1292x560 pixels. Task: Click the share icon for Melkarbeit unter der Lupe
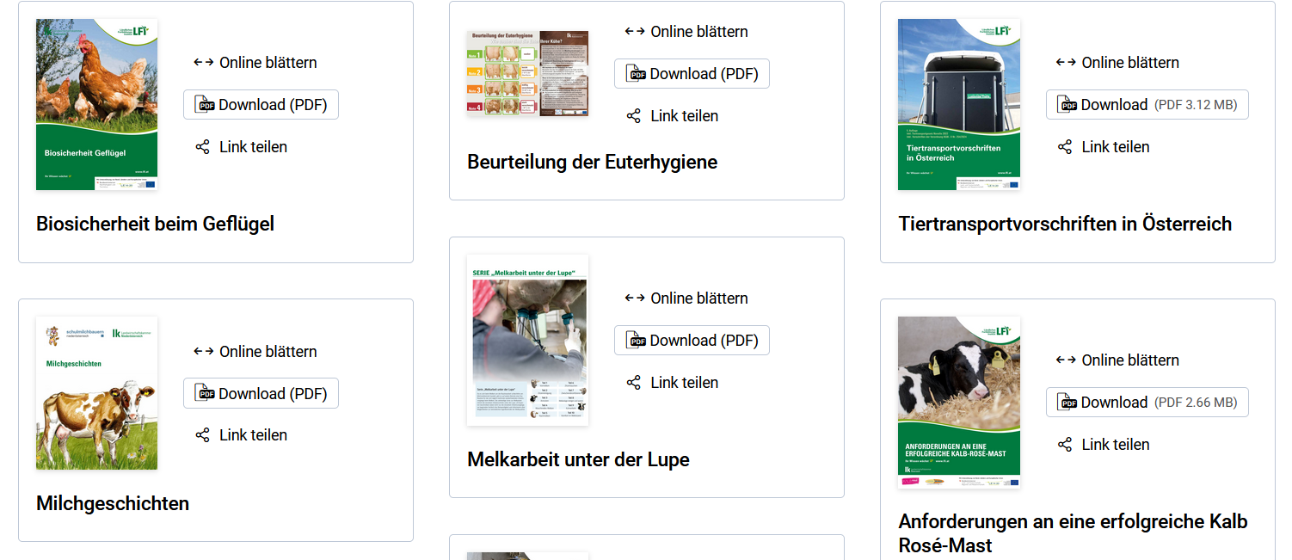pyautogui.click(x=632, y=382)
